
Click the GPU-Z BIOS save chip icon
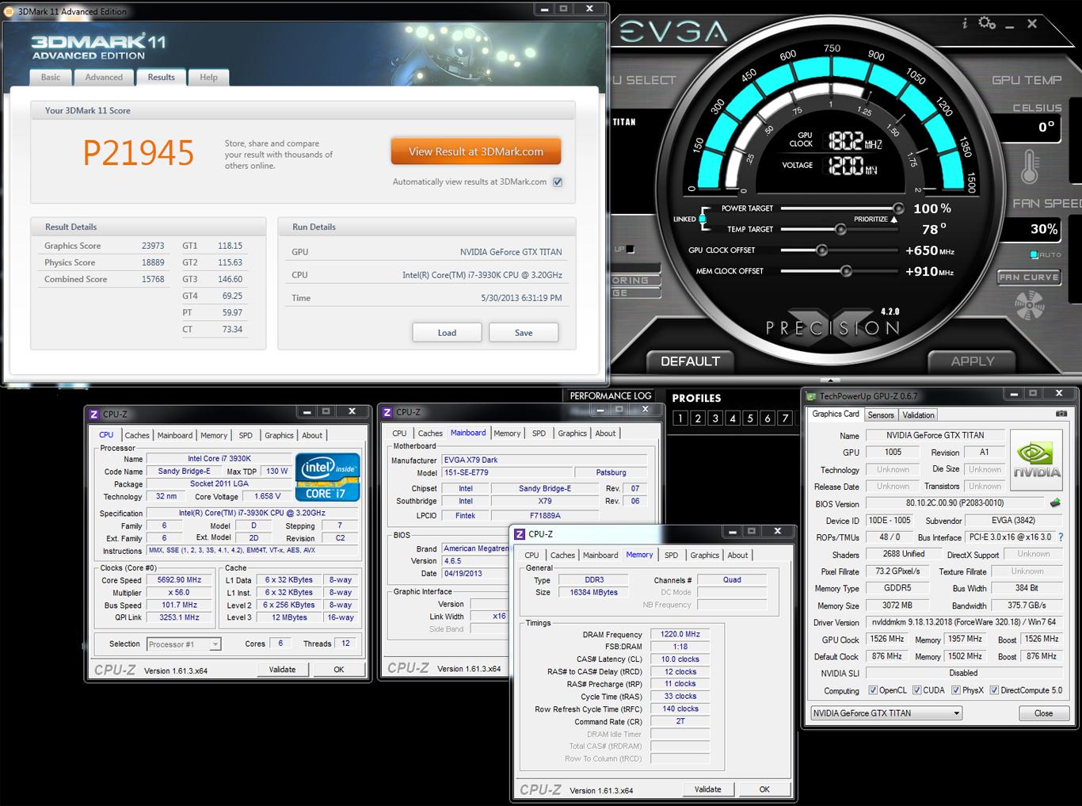[x=1055, y=503]
